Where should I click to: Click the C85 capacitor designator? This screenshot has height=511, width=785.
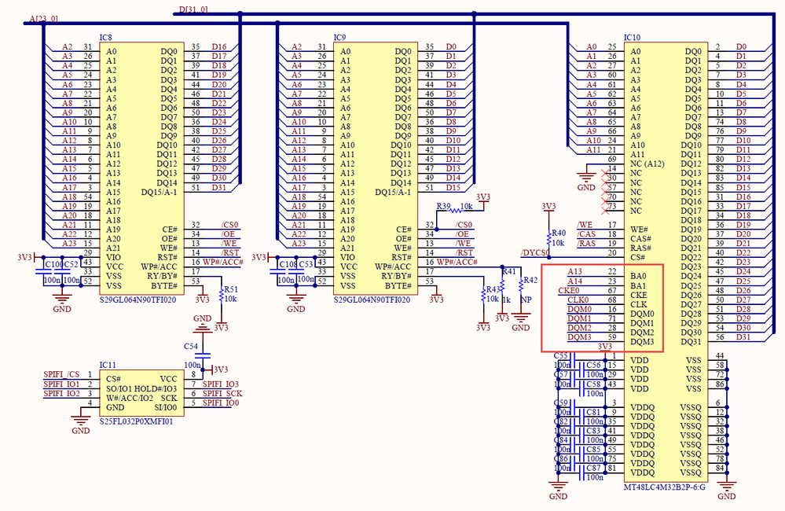[593, 450]
